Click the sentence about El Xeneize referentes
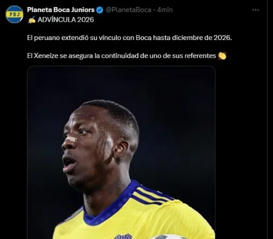Image resolution: width=273 pixels, height=239 pixels. [x=121, y=56]
